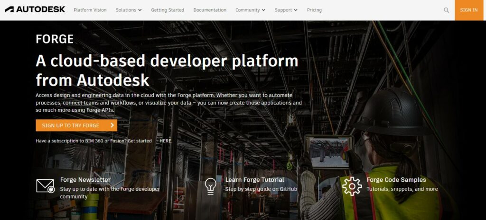The image size is (486, 220).
Task: Open the Documentation page
Action: (x=210, y=10)
